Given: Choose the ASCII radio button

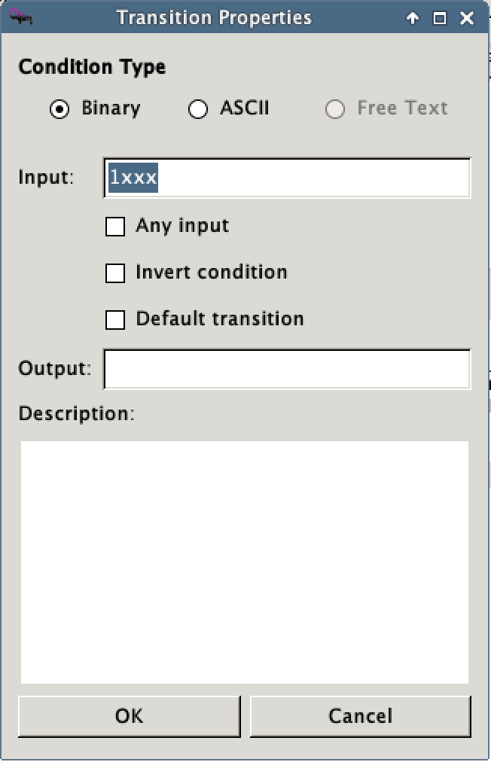Looking at the screenshot, I should 198,109.
